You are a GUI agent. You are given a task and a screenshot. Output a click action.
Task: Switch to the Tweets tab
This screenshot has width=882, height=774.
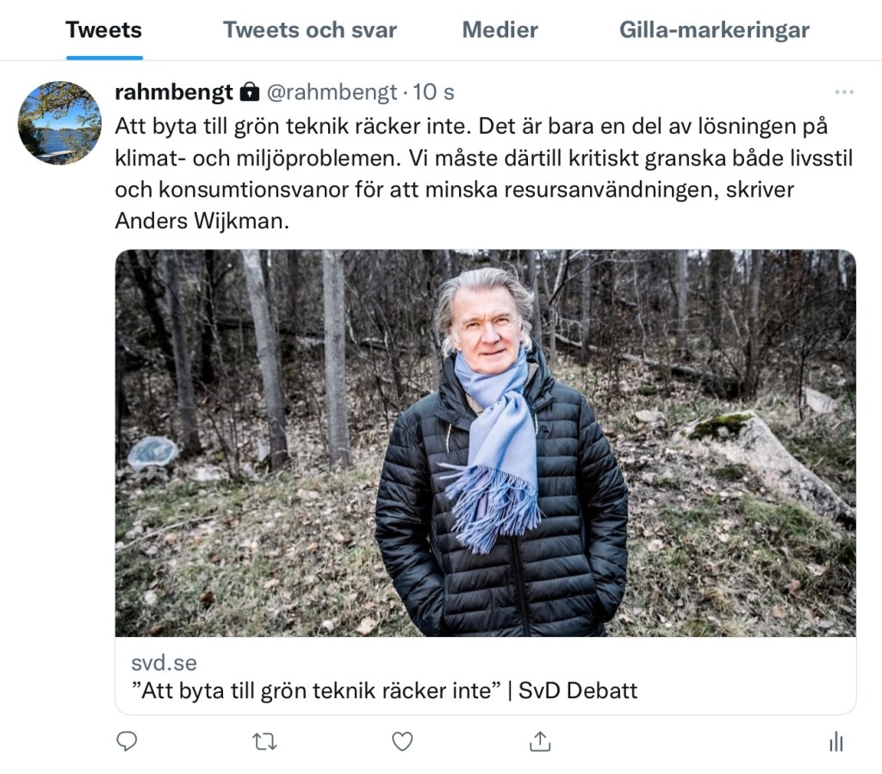(x=103, y=30)
